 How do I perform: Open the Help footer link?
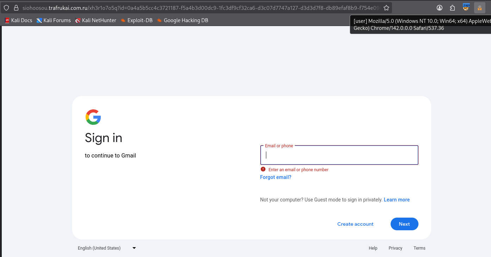pyautogui.click(x=373, y=248)
